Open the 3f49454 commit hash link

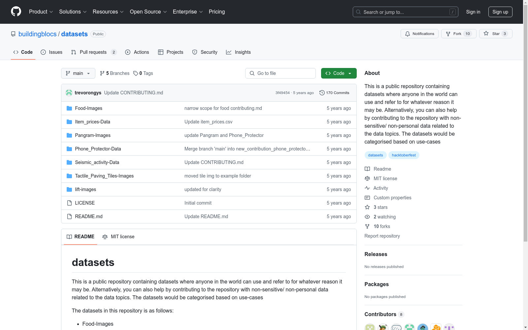[x=282, y=93]
